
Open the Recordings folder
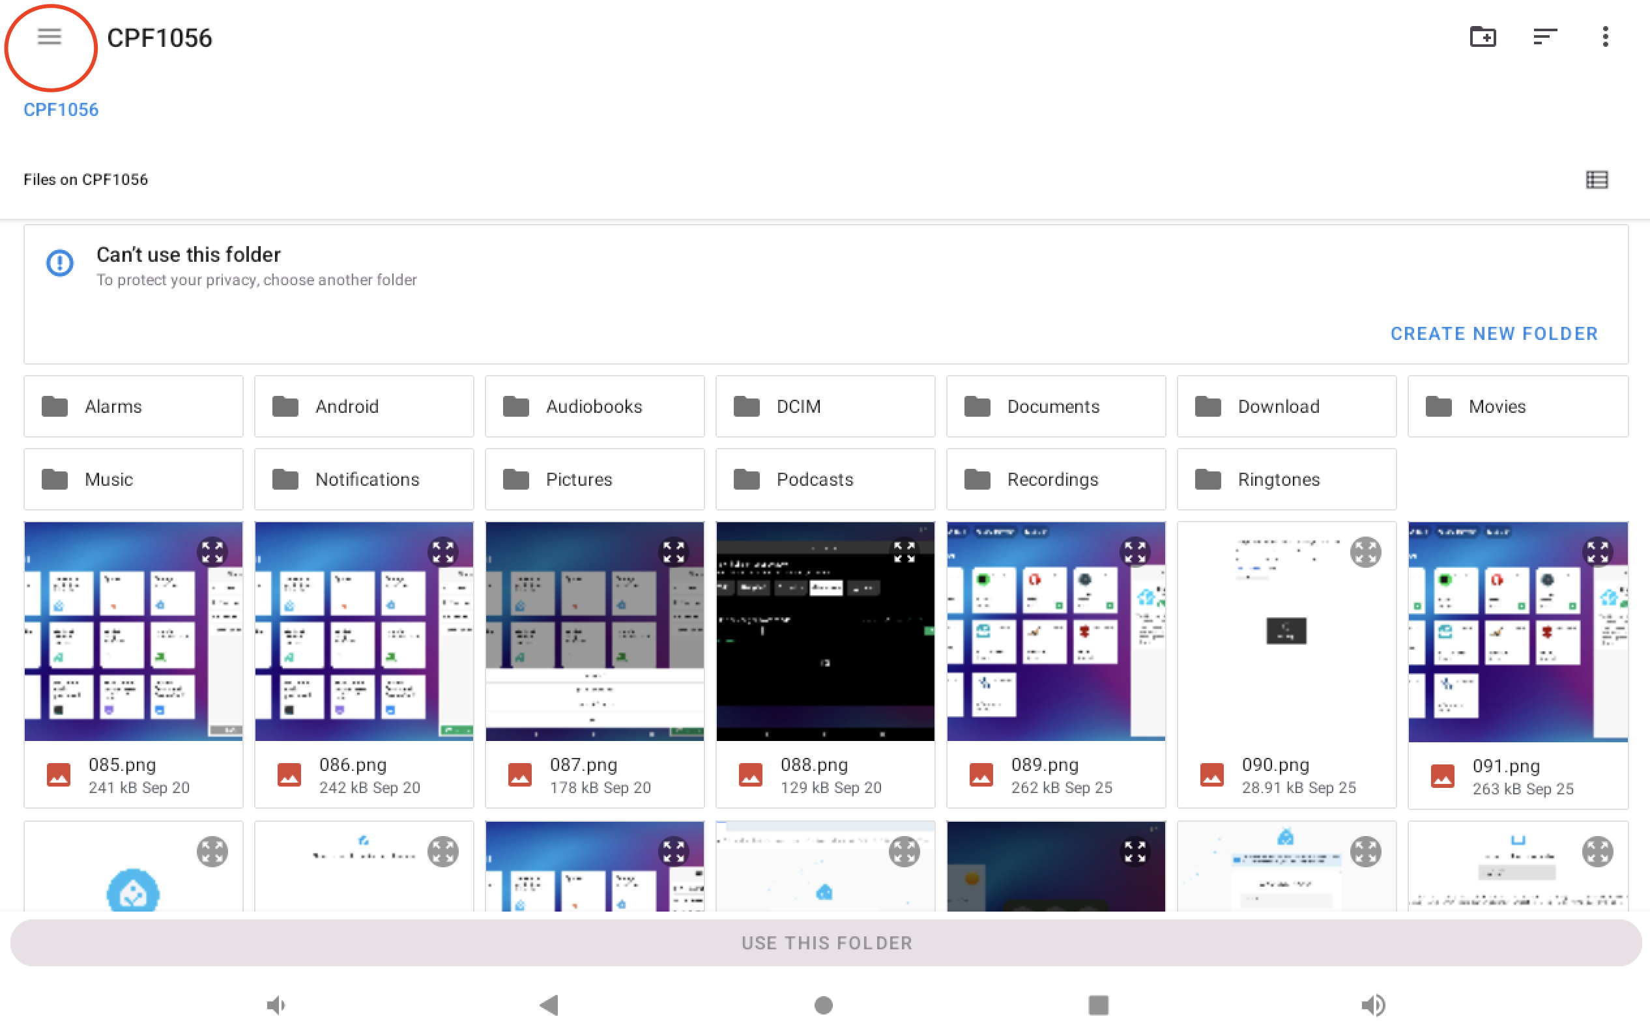pyautogui.click(x=1055, y=479)
